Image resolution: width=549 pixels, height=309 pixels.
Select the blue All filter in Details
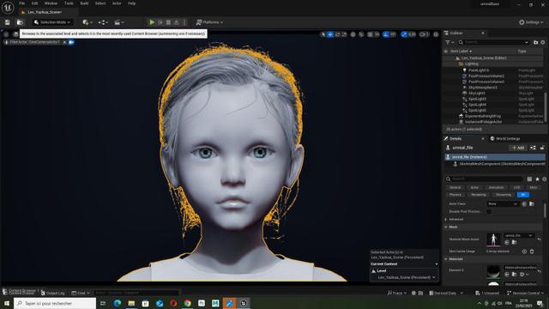(x=522, y=195)
